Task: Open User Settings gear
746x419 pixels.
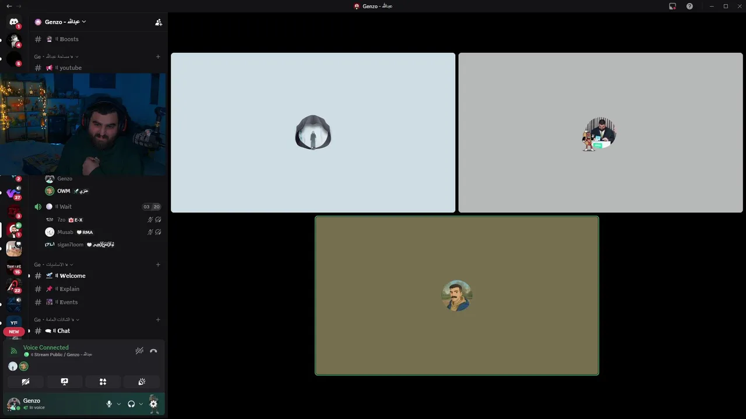Action: [153, 403]
